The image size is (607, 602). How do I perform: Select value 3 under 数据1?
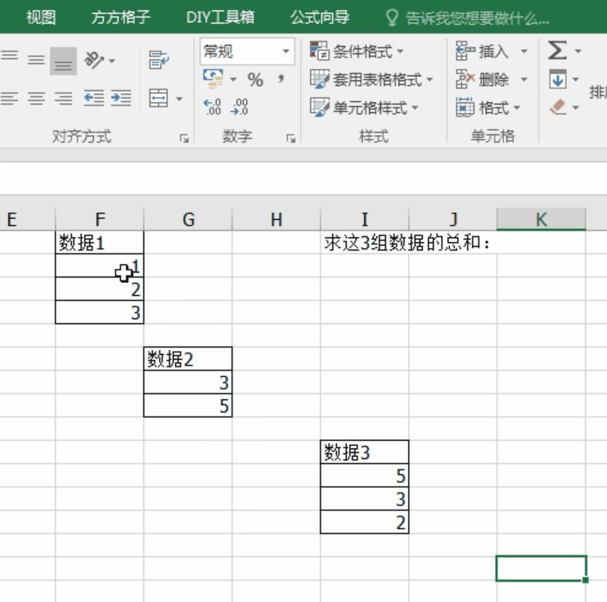(x=100, y=312)
